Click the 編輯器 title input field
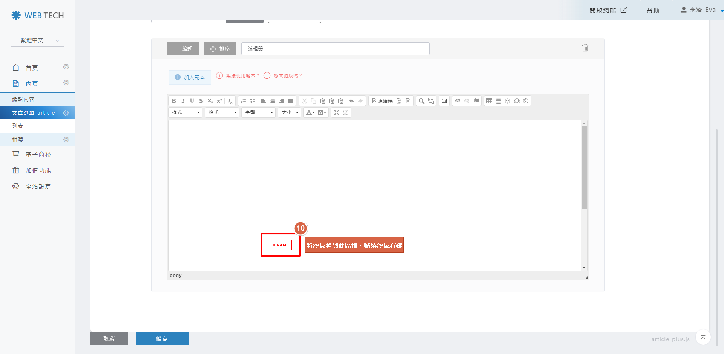Viewport: 724px width, 354px height. tap(335, 49)
